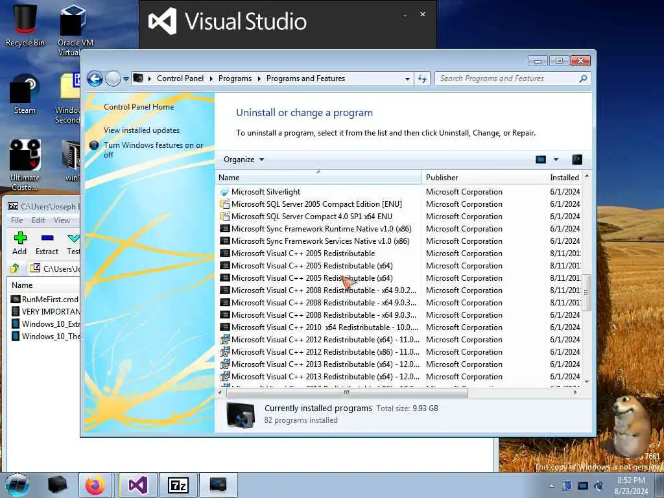Image resolution: width=664 pixels, height=498 pixels.
Task: Open Control Panel Home link
Action: [139, 107]
